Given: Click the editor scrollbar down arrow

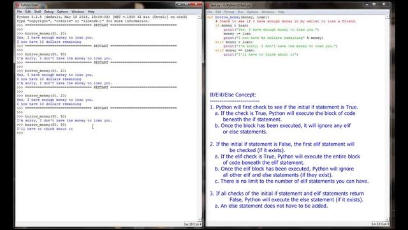Looking at the screenshot, I should (387, 220).
